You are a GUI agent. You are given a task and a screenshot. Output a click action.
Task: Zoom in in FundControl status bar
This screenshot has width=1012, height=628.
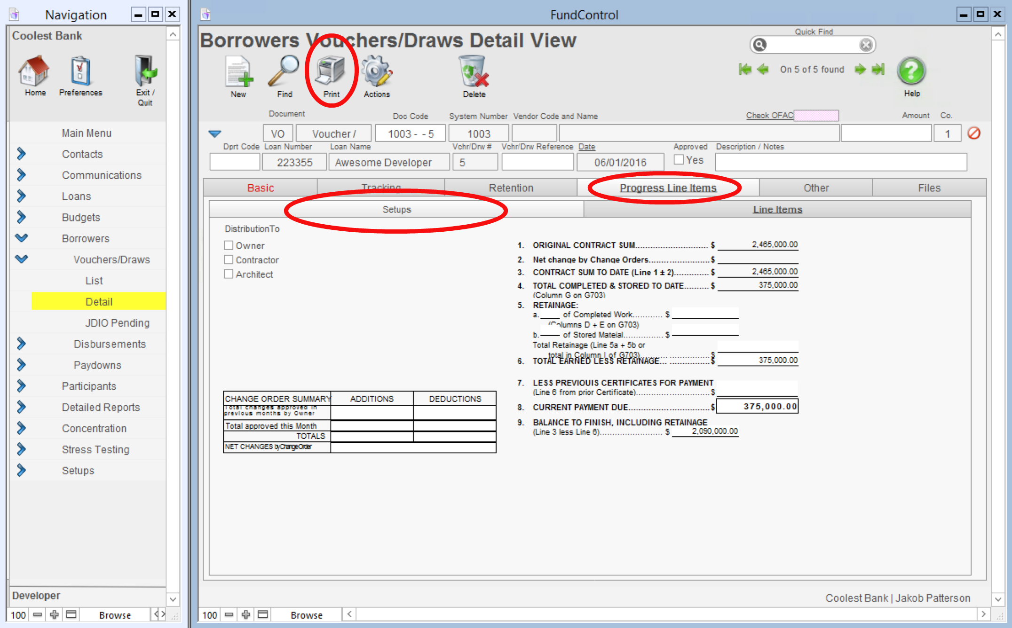pos(246,614)
